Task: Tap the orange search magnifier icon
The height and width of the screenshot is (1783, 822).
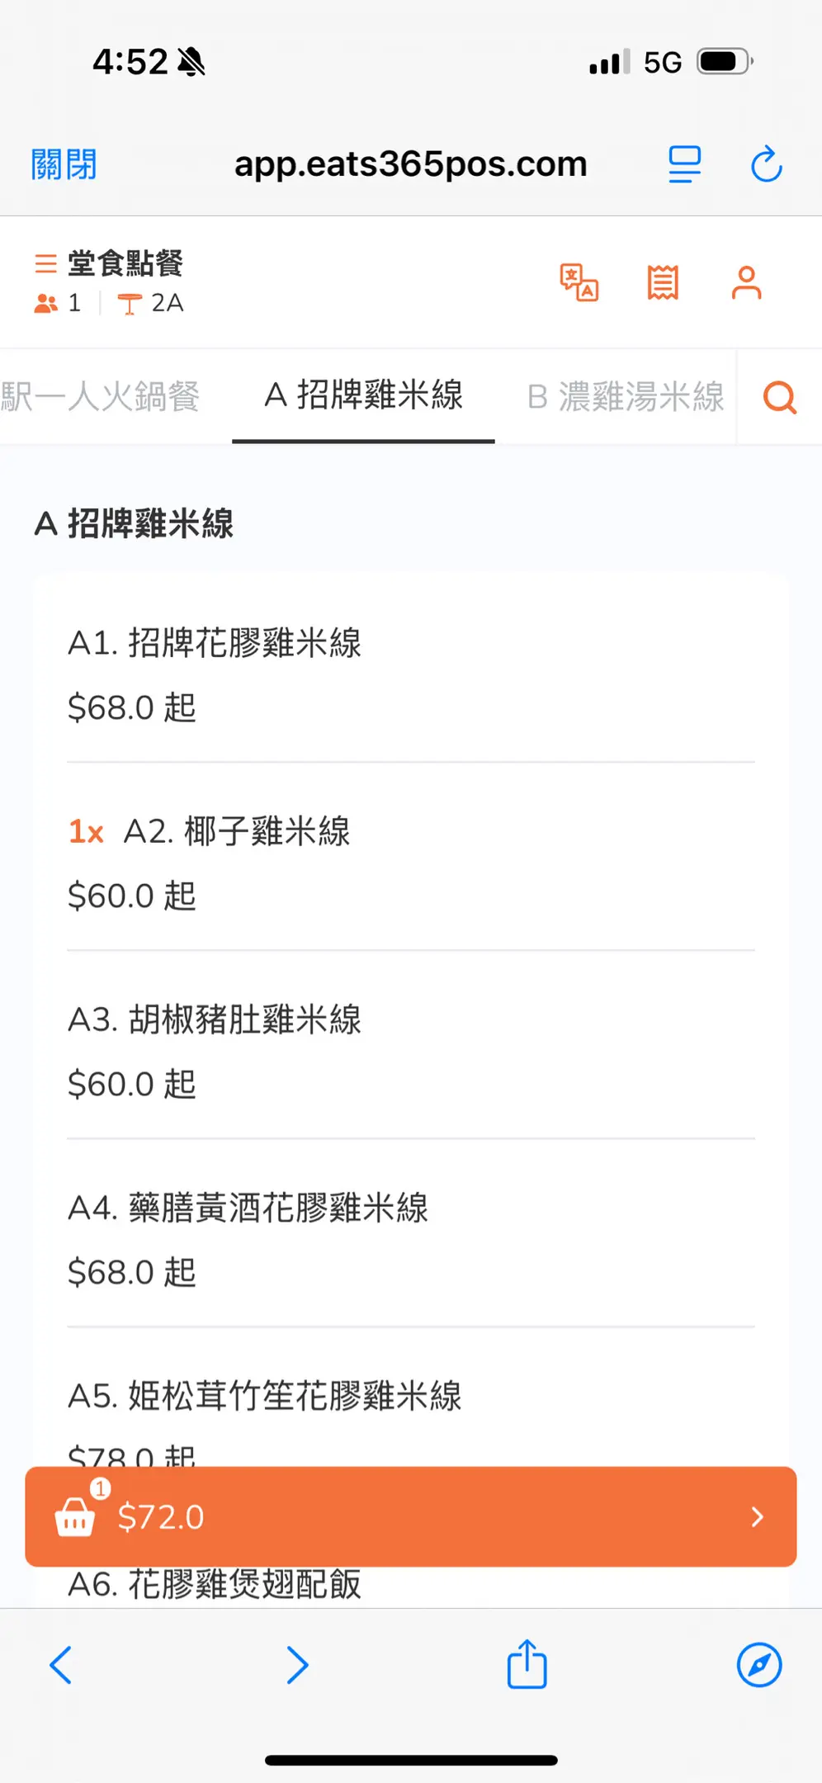Action: point(779,397)
